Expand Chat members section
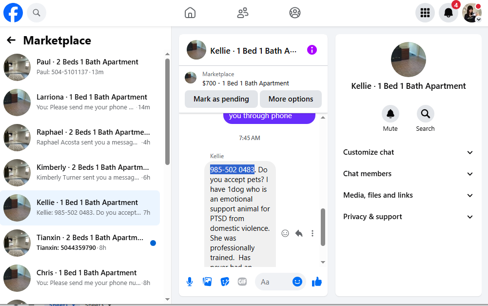This screenshot has height=306, width=488. [x=408, y=174]
